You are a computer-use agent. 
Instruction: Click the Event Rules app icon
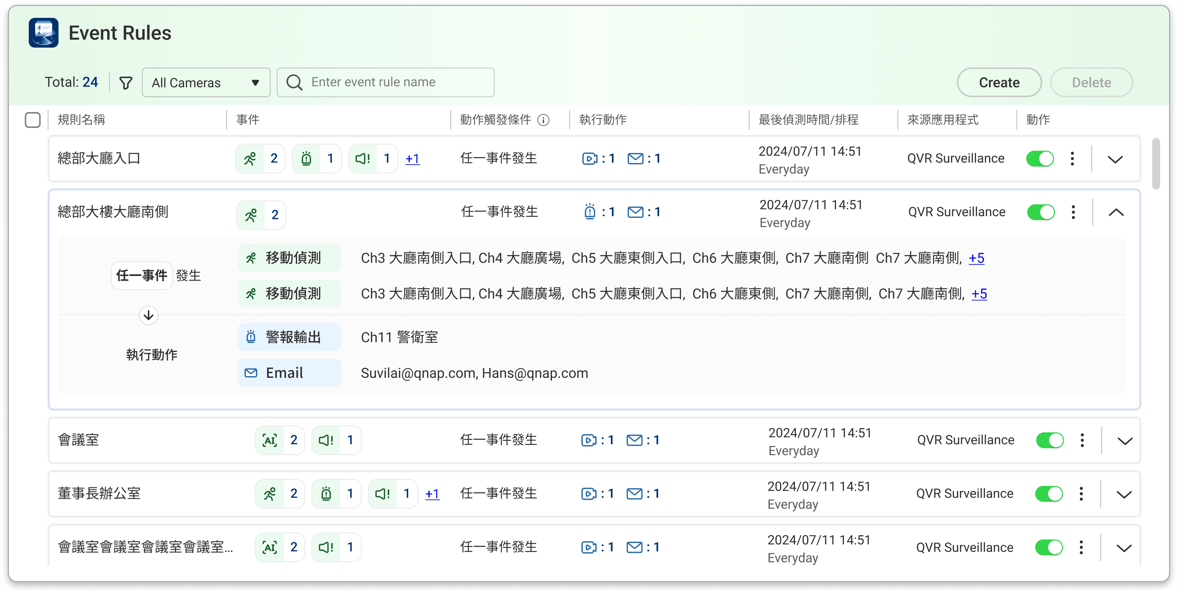pyautogui.click(x=43, y=33)
